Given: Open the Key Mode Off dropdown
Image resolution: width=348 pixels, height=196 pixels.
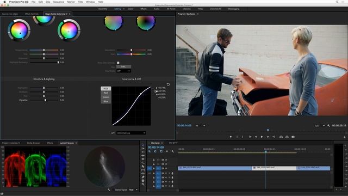Looking at the screenshot, I should click(123, 71).
